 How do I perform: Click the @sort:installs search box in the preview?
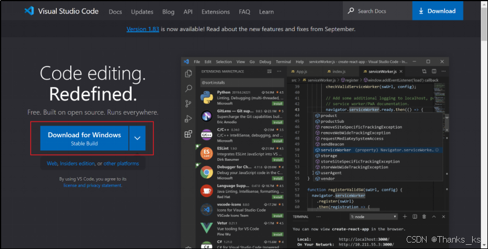pyautogui.click(x=242, y=82)
